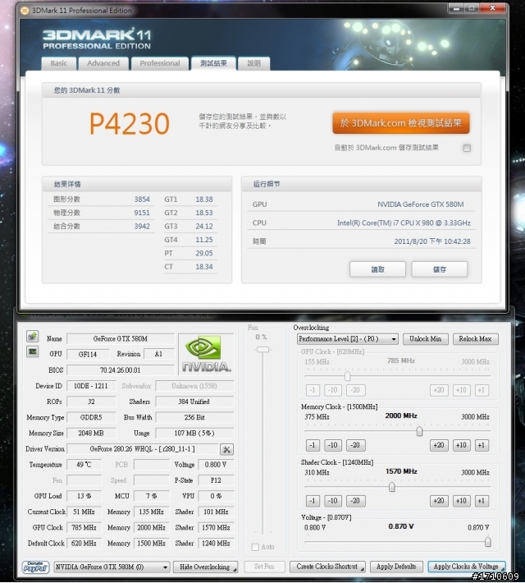Screen dimensions: 525x583
Task: Click Shader Clock -10 button
Action: (333, 501)
